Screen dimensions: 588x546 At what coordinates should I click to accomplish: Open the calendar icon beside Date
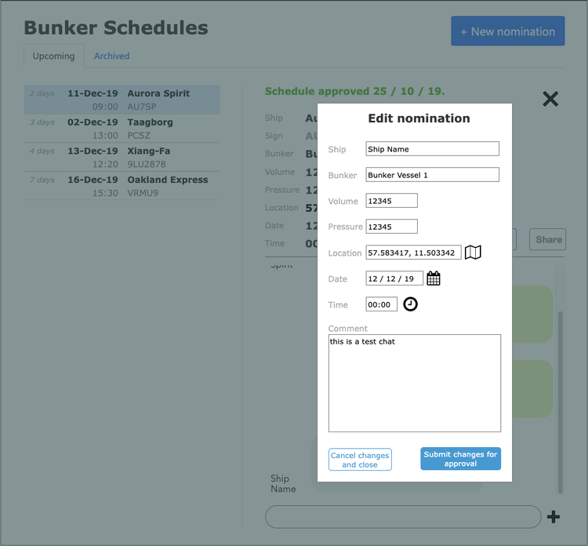coord(433,278)
